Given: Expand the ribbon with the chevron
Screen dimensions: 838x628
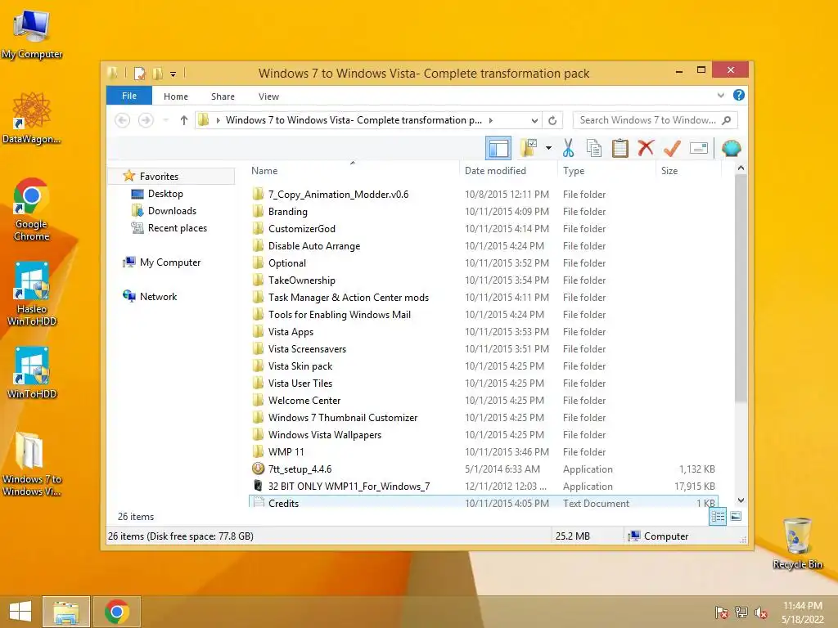Looking at the screenshot, I should [x=720, y=96].
